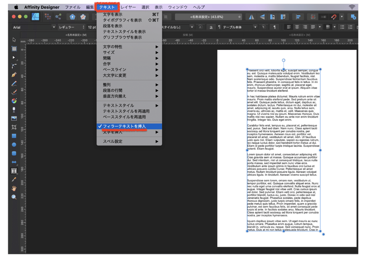
Task: Open the character style dropdown arrow
Action: [x=192, y=27]
